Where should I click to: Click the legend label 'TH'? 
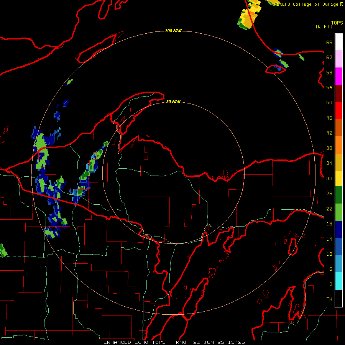[x=329, y=299]
